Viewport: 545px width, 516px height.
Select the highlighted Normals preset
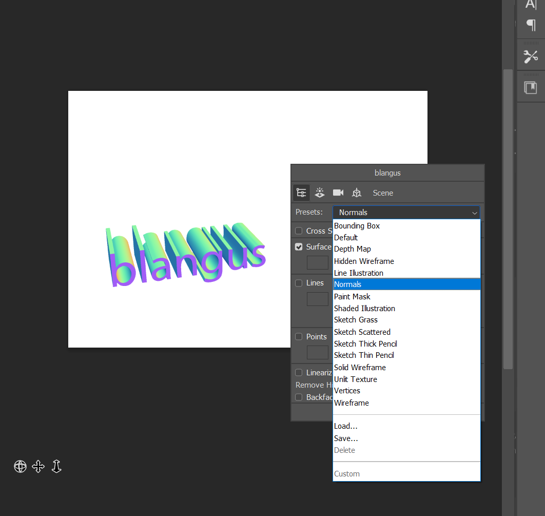coord(406,284)
